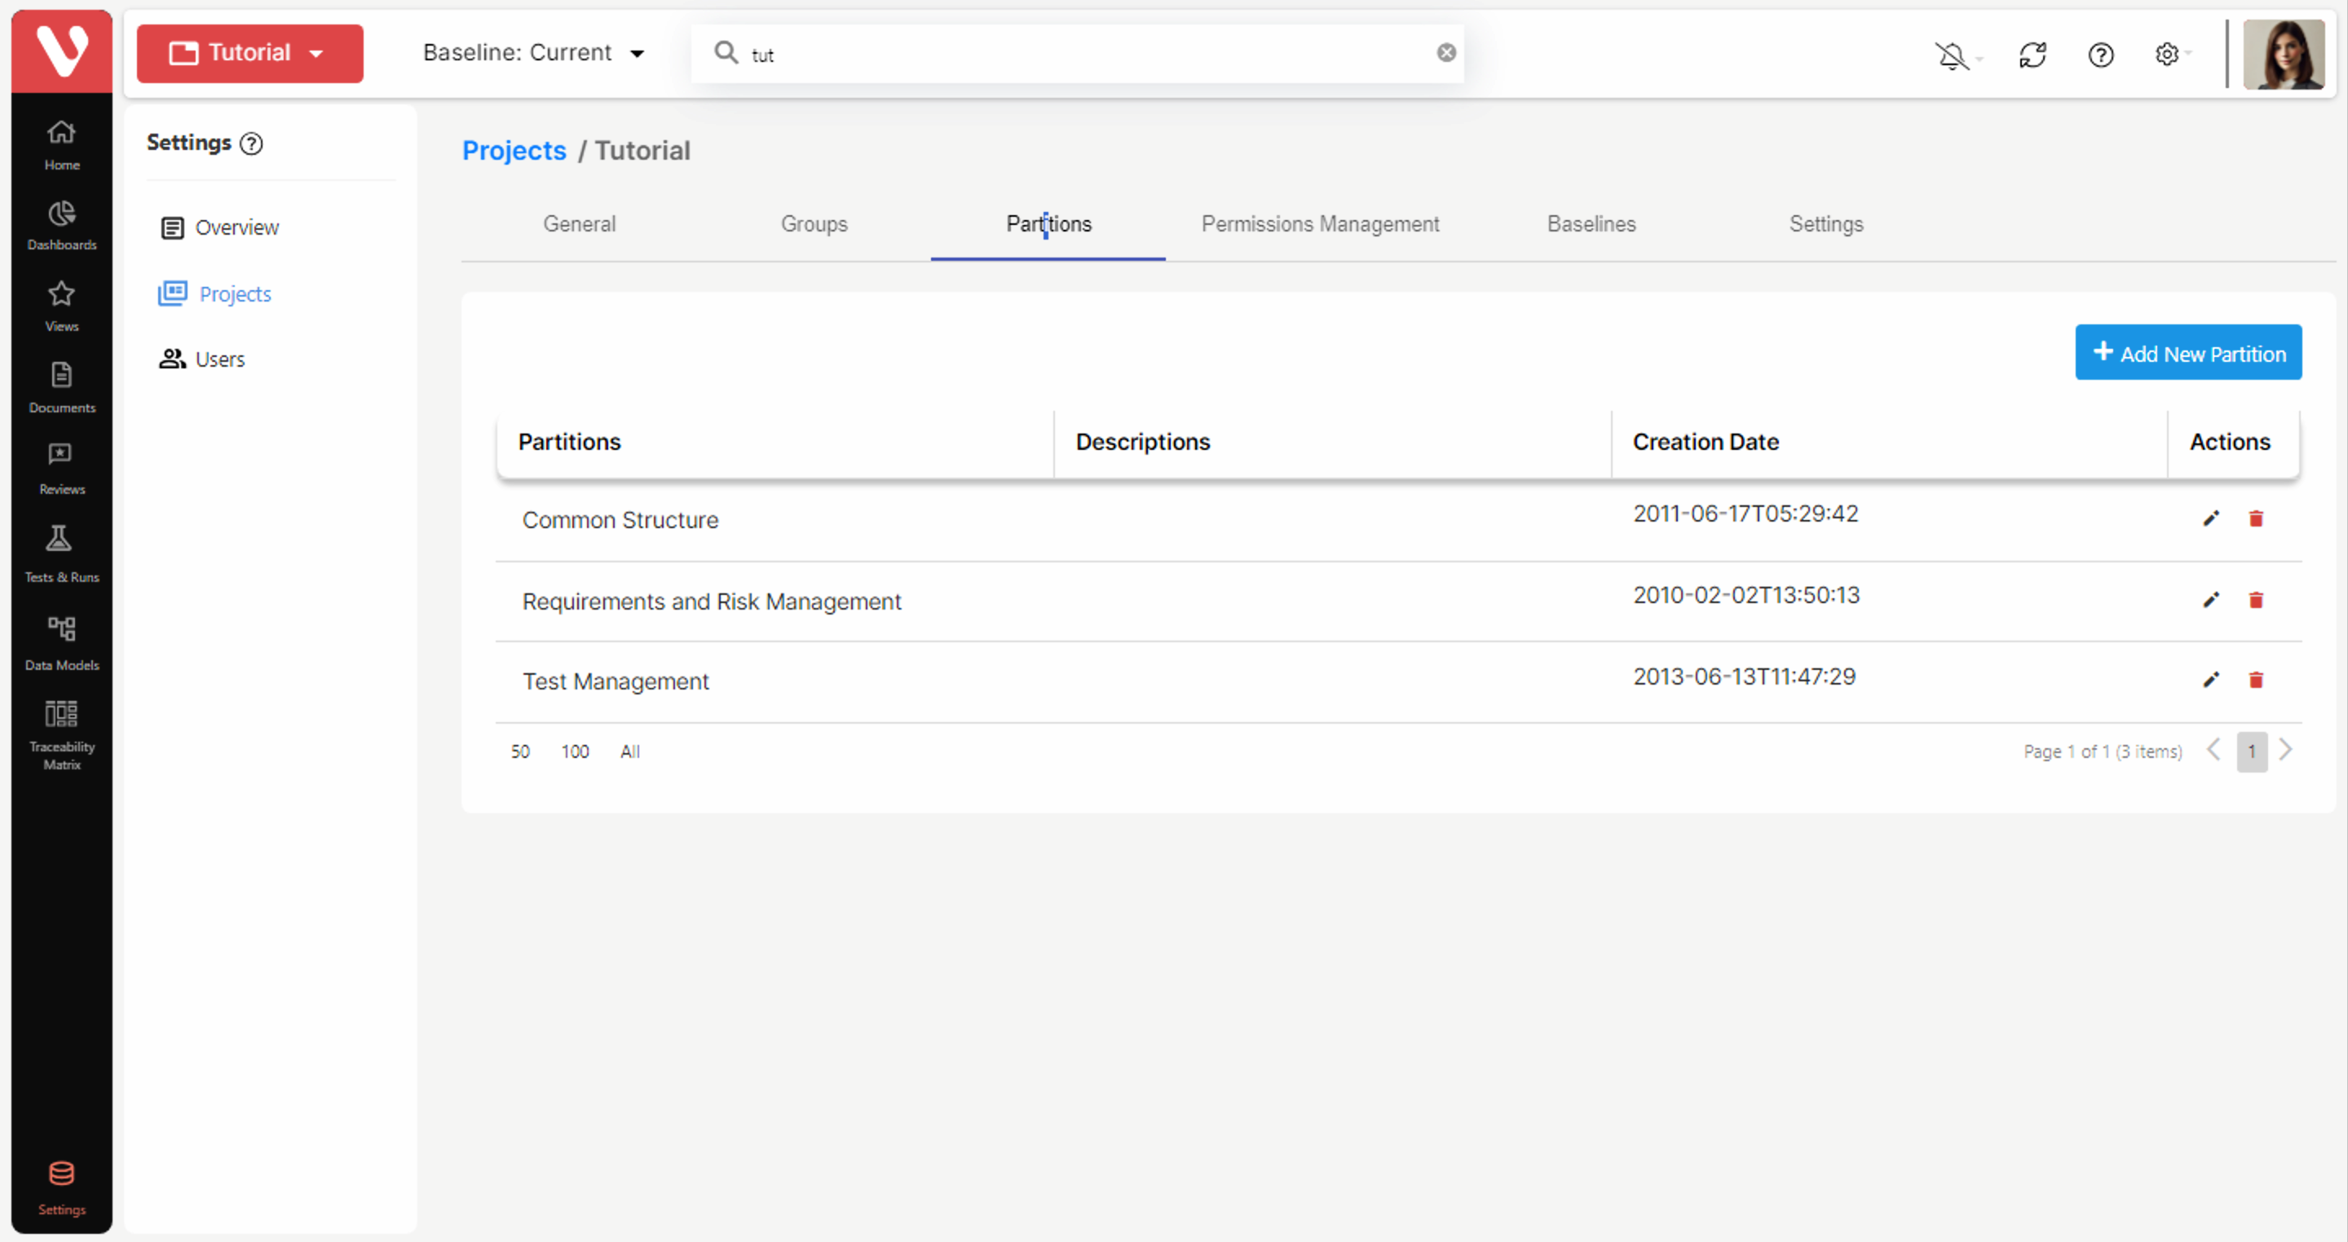This screenshot has width=2348, height=1242.
Task: Clear the search field text
Action: pos(1445,53)
